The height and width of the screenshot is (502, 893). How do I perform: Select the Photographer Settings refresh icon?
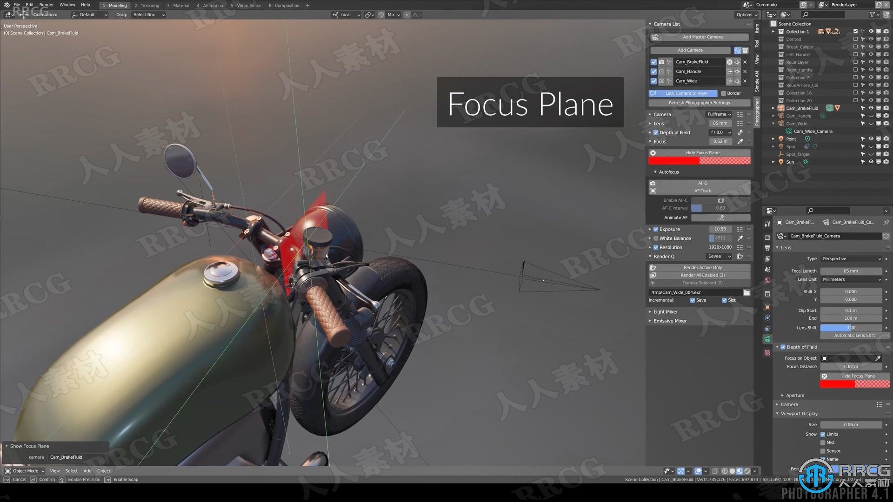699,102
